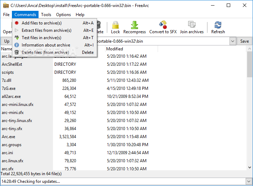Open the File menu
This screenshot has height=186, width=253.
pos(6,15)
